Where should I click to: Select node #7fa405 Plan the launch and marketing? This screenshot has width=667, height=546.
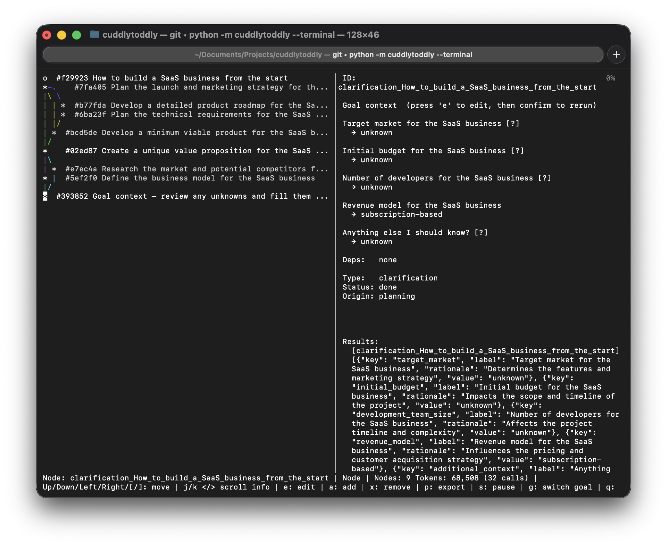click(201, 87)
